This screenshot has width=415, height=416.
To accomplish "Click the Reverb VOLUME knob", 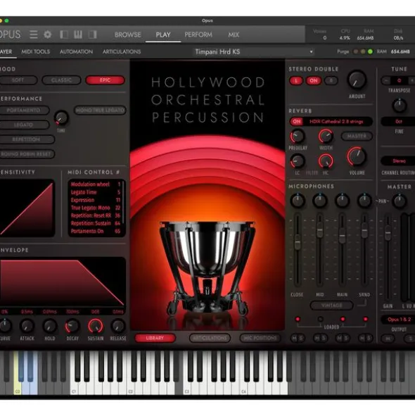I will (x=357, y=156).
